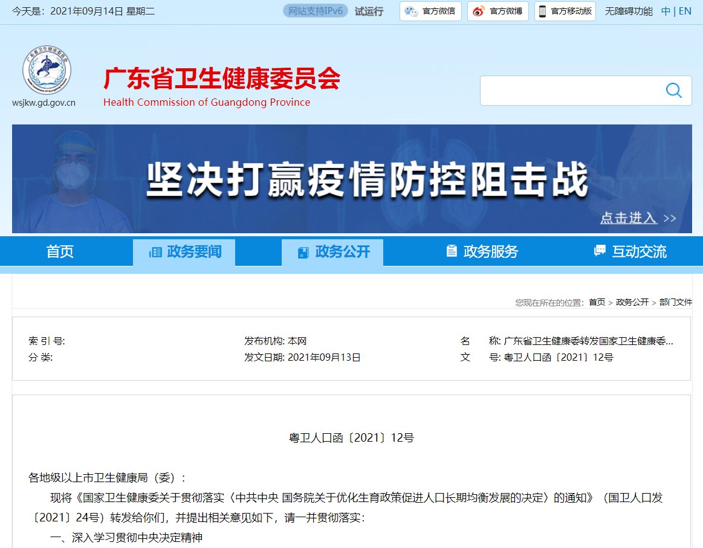Viewport: 703px width, 548px height.
Task: Open 无障碍功能 accessibility feature
Action: click(629, 11)
